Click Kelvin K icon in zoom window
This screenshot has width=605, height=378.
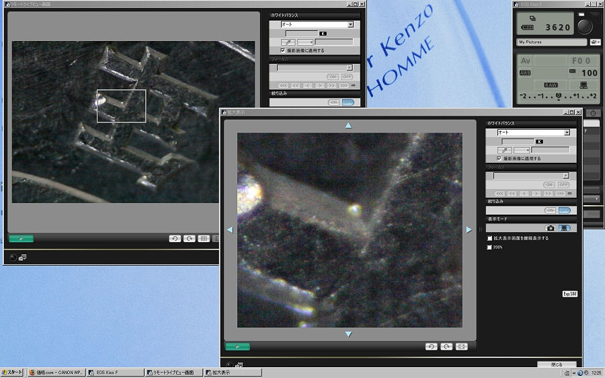tap(539, 142)
